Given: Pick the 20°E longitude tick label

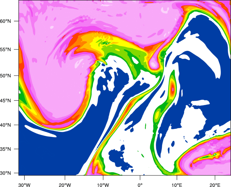Looking at the screenshot, I should pos(215,185).
